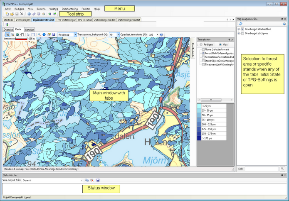Click the Open folder icon in tool strip
The image size is (289, 201).
click(x=12, y=14)
